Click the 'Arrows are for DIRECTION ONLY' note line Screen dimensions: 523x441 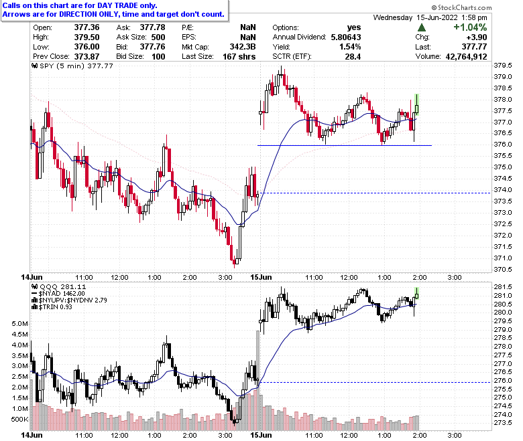(113, 14)
